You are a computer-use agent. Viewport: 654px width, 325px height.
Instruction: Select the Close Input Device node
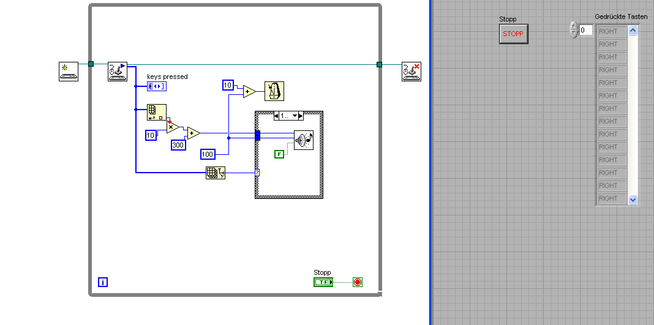click(412, 71)
